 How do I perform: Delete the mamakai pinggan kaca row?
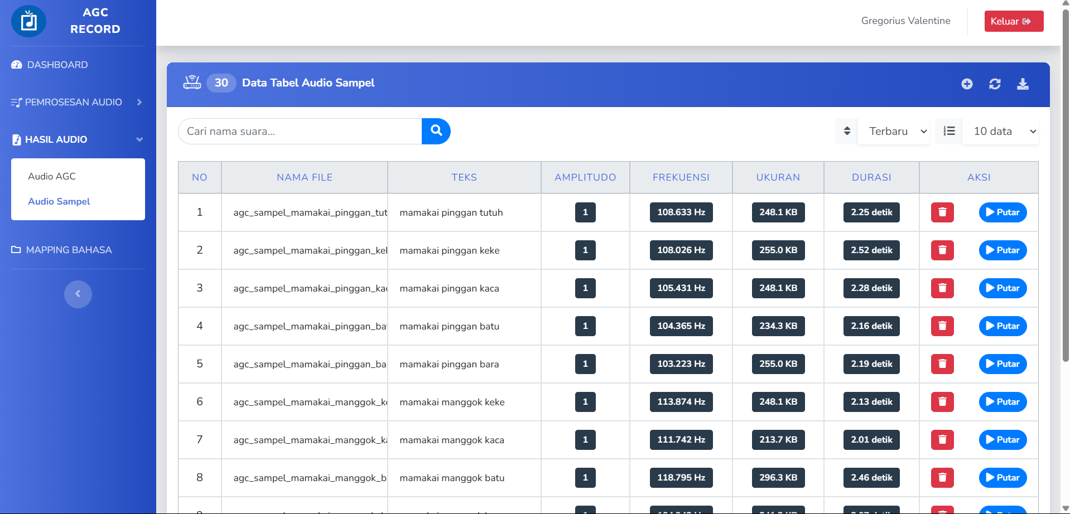pyautogui.click(x=942, y=288)
